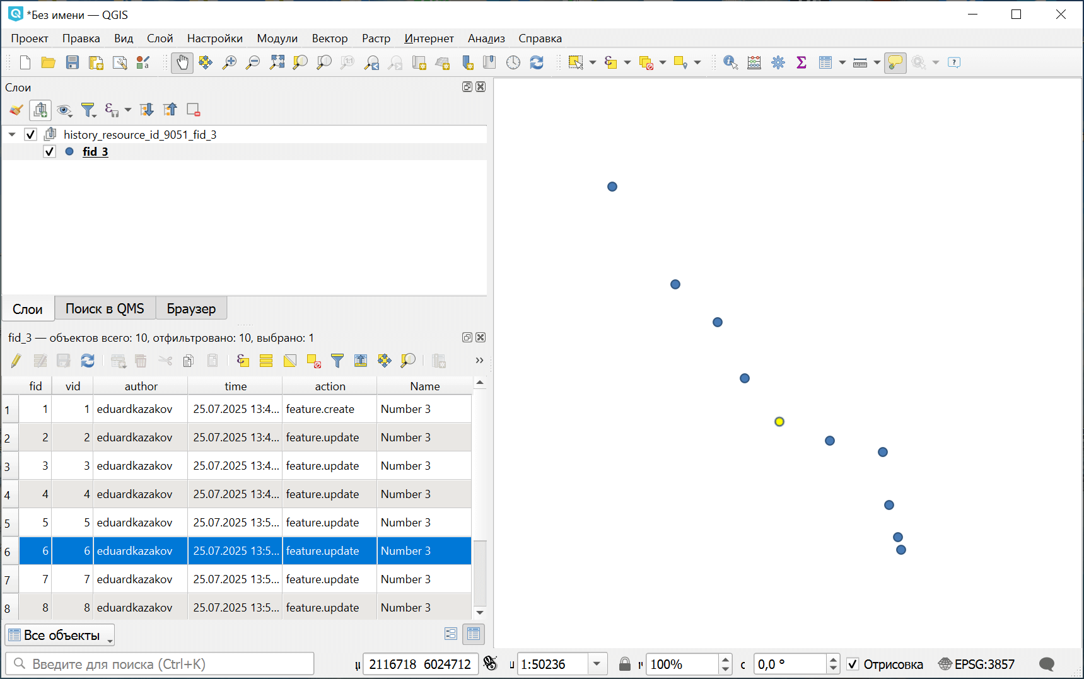Screen dimensions: 1084x679
Task: Click the Zoom In magnifier icon
Action: point(230,62)
